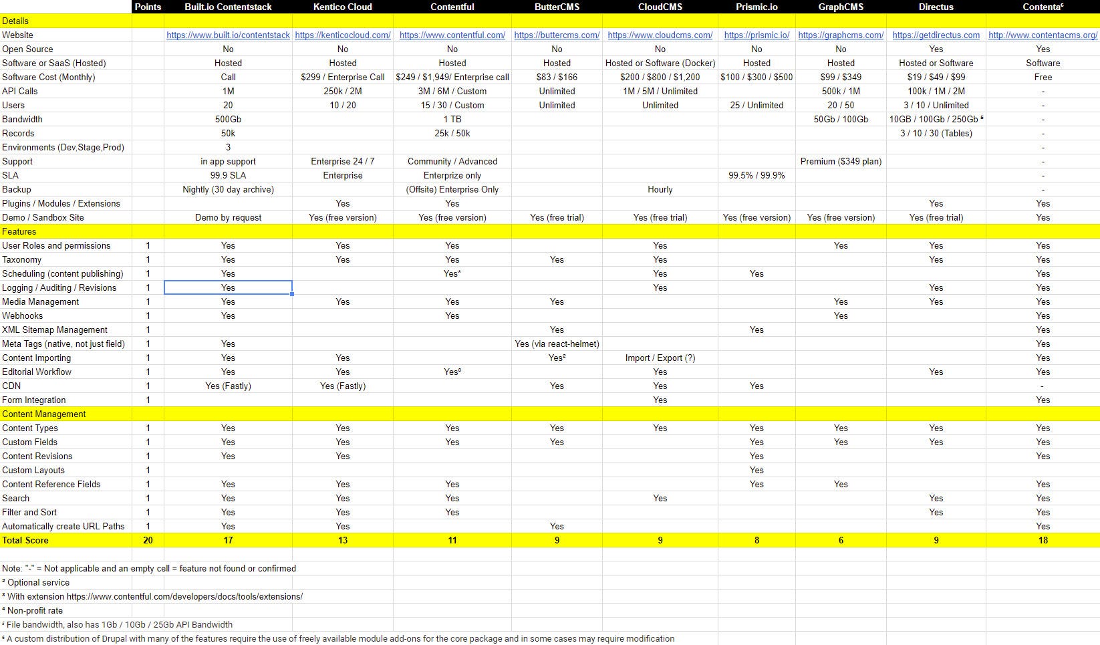Select the '$83 / $166' cost cell
Screen dimensions: 1100x645
(x=557, y=77)
